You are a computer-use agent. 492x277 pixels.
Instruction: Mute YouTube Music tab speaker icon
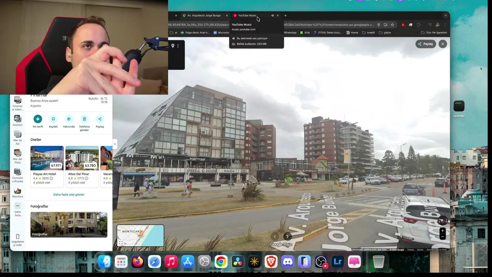(273, 15)
